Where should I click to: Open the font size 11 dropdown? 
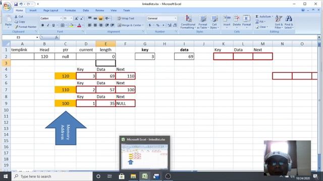click(71, 19)
